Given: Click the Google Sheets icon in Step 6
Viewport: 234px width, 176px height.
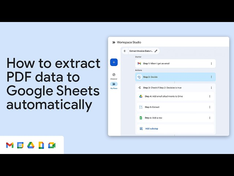Looking at the screenshot, I should coord(140,118).
